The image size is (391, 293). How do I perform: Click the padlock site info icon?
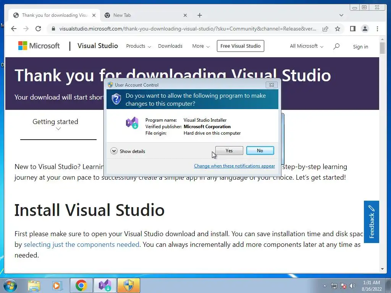pyautogui.click(x=53, y=29)
